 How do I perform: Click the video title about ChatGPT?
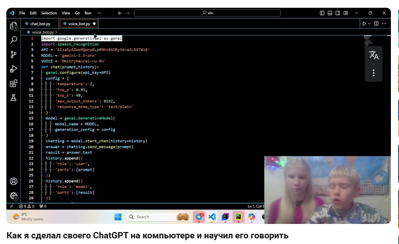point(147,236)
